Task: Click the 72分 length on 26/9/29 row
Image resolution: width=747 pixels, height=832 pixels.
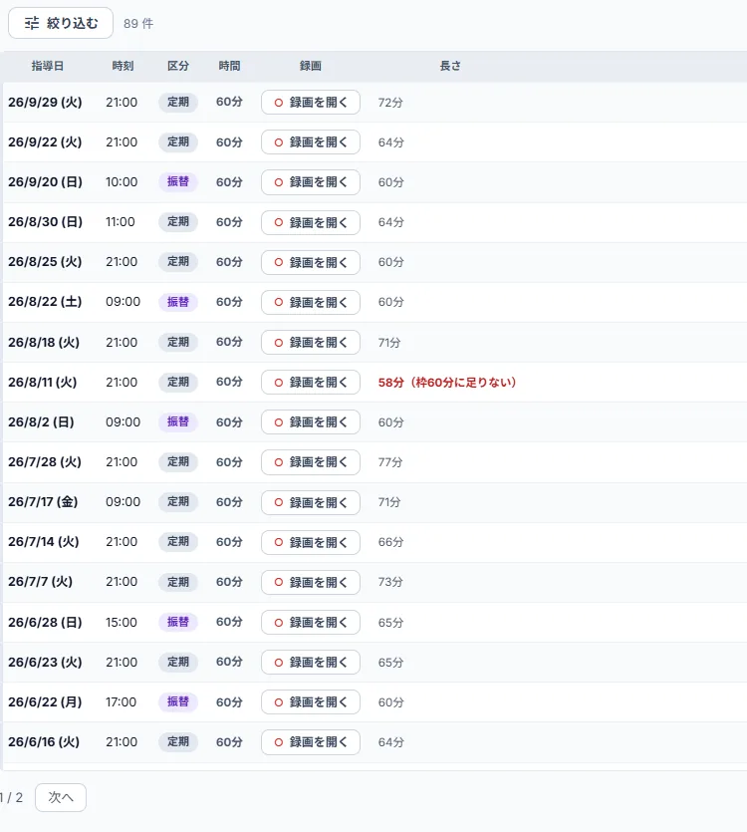Action: click(x=390, y=103)
